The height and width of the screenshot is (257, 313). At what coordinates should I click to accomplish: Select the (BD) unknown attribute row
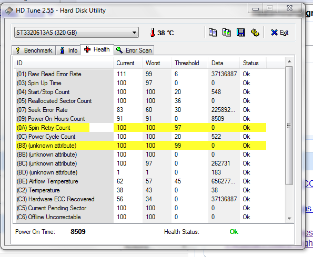point(141,172)
